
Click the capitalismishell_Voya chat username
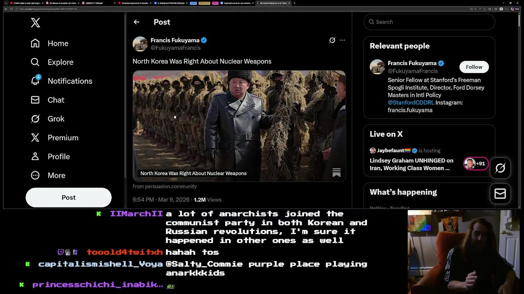coord(100,264)
